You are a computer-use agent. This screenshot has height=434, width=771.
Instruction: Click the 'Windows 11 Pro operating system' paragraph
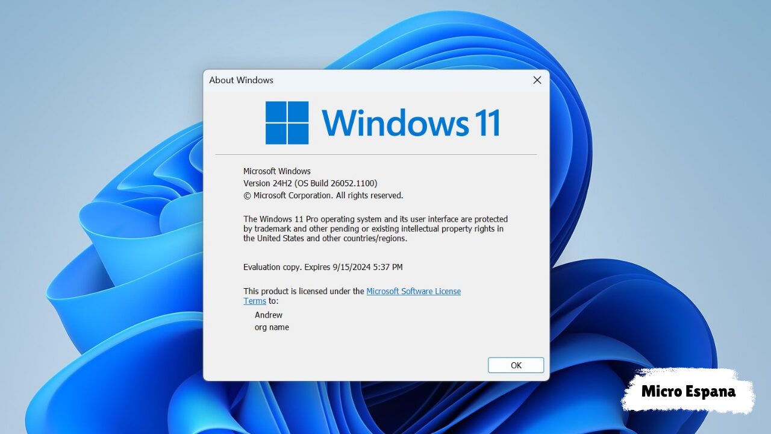coord(375,228)
